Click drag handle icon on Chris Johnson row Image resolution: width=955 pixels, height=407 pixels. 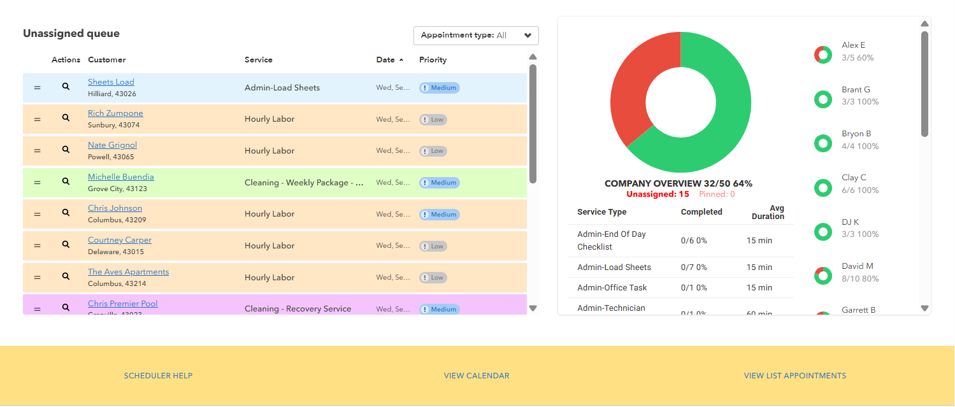click(x=37, y=213)
